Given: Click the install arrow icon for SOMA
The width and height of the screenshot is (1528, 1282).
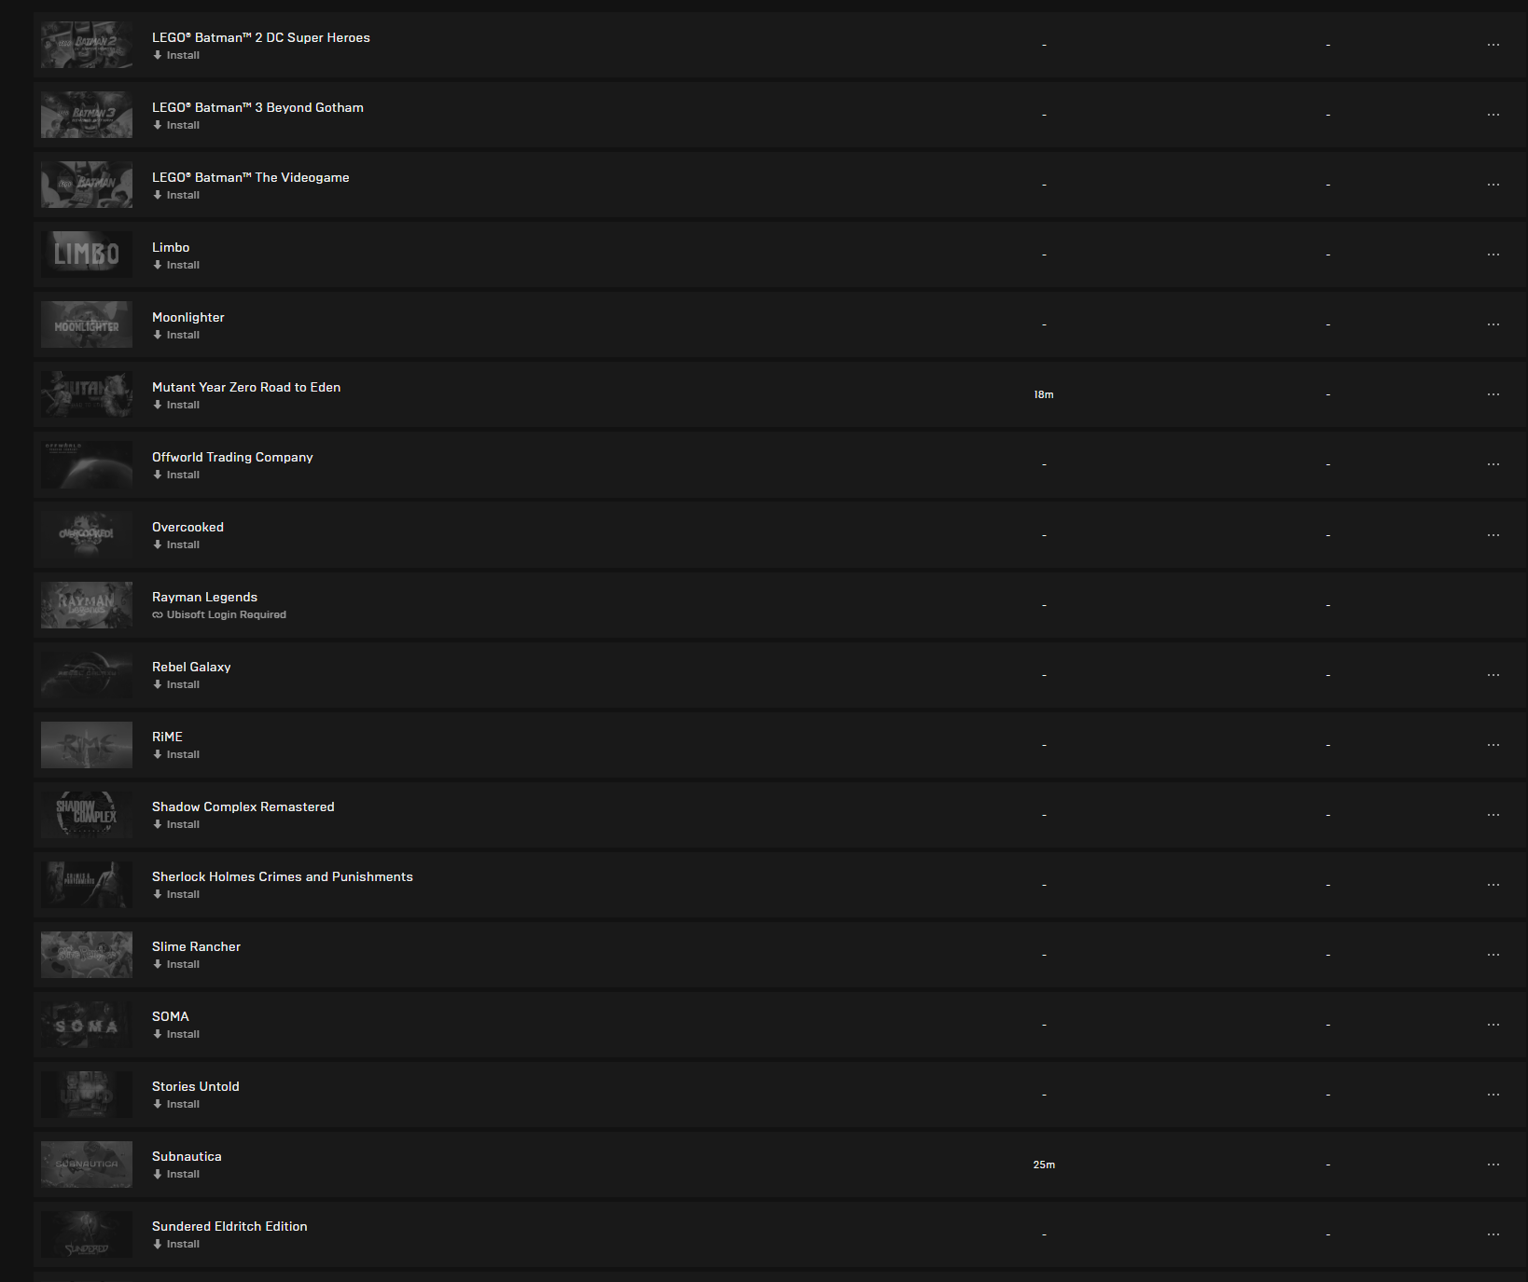Looking at the screenshot, I should 158,1034.
